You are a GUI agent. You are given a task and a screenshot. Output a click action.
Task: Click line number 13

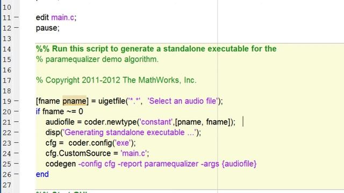pos(7,39)
